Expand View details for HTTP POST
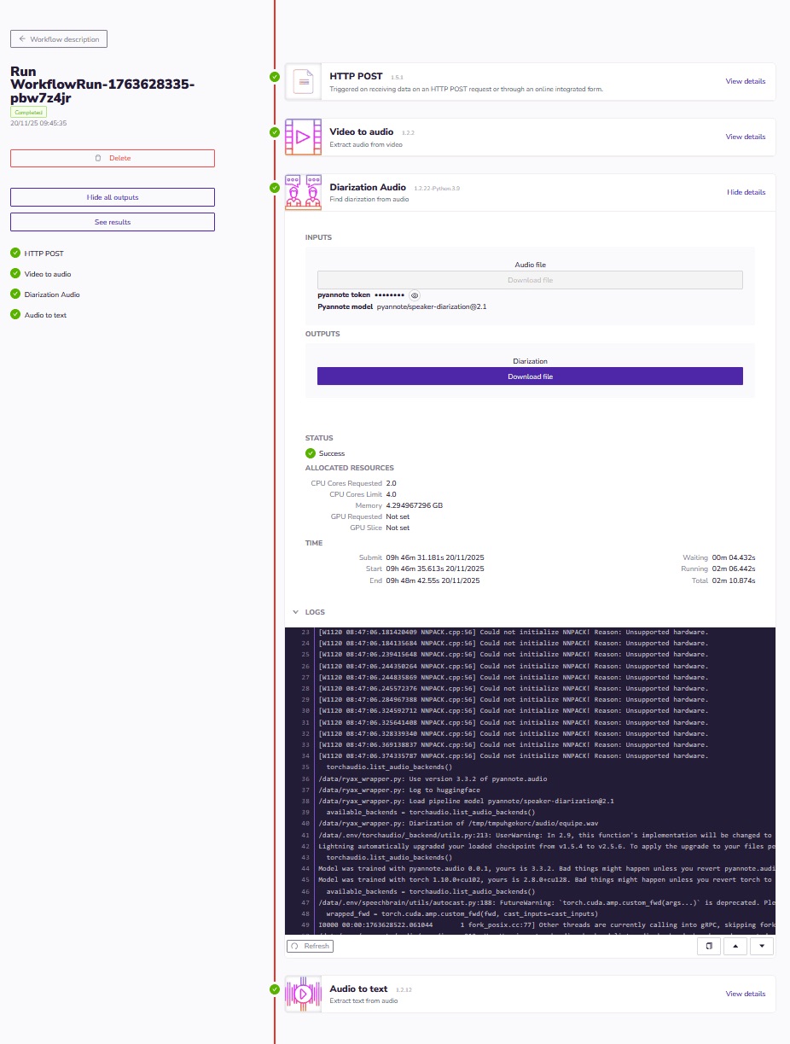 [745, 82]
